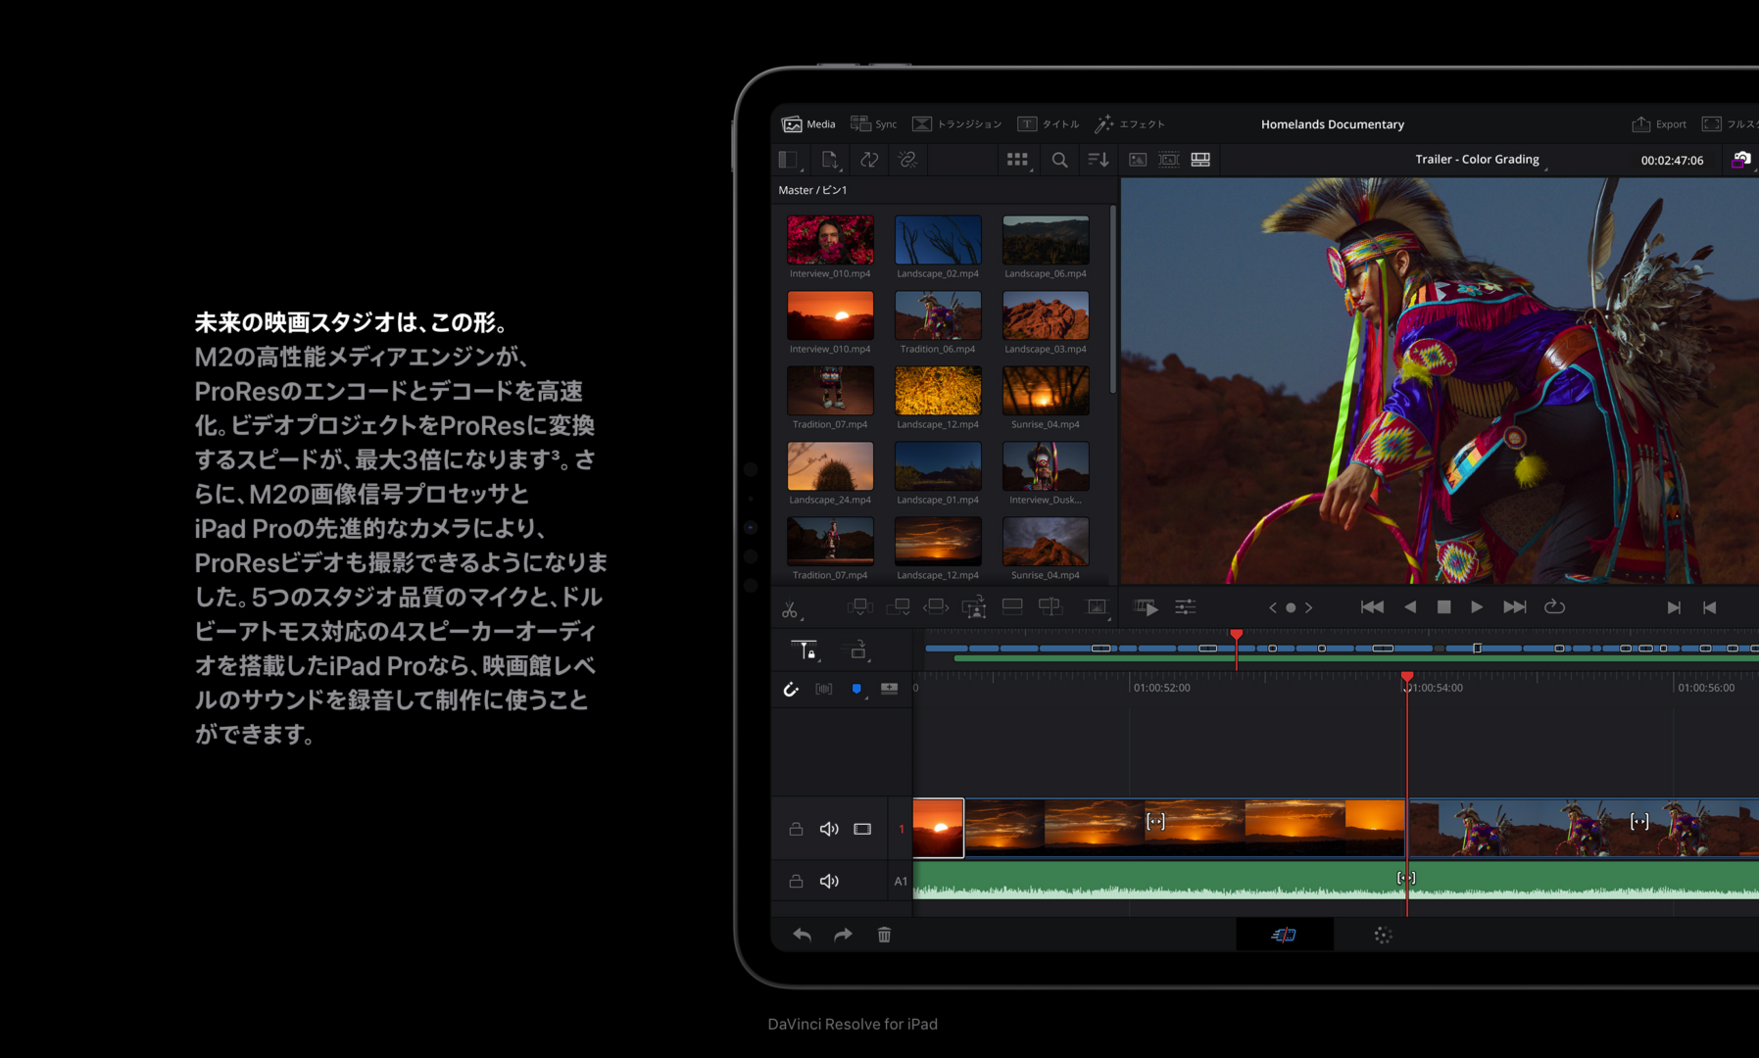Open the エフェクト effects tab
1759x1058 pixels.
click(1129, 124)
